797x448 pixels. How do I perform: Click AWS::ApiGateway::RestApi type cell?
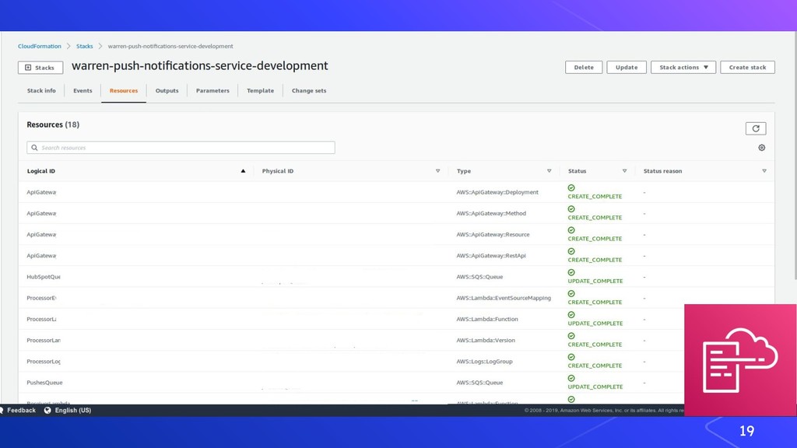[x=491, y=256]
